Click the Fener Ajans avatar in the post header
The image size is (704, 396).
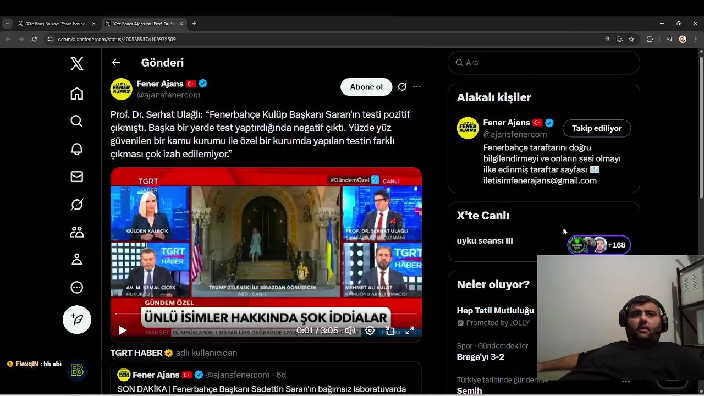(x=122, y=89)
